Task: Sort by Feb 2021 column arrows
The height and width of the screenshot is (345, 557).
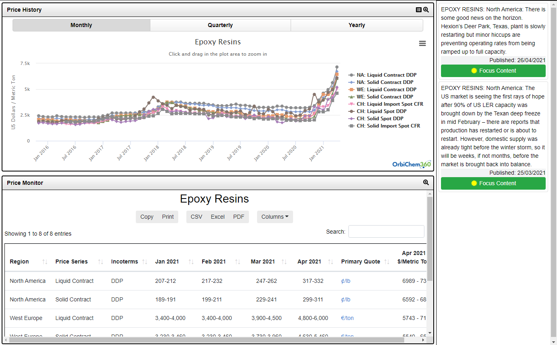Action: pyautogui.click(x=238, y=262)
